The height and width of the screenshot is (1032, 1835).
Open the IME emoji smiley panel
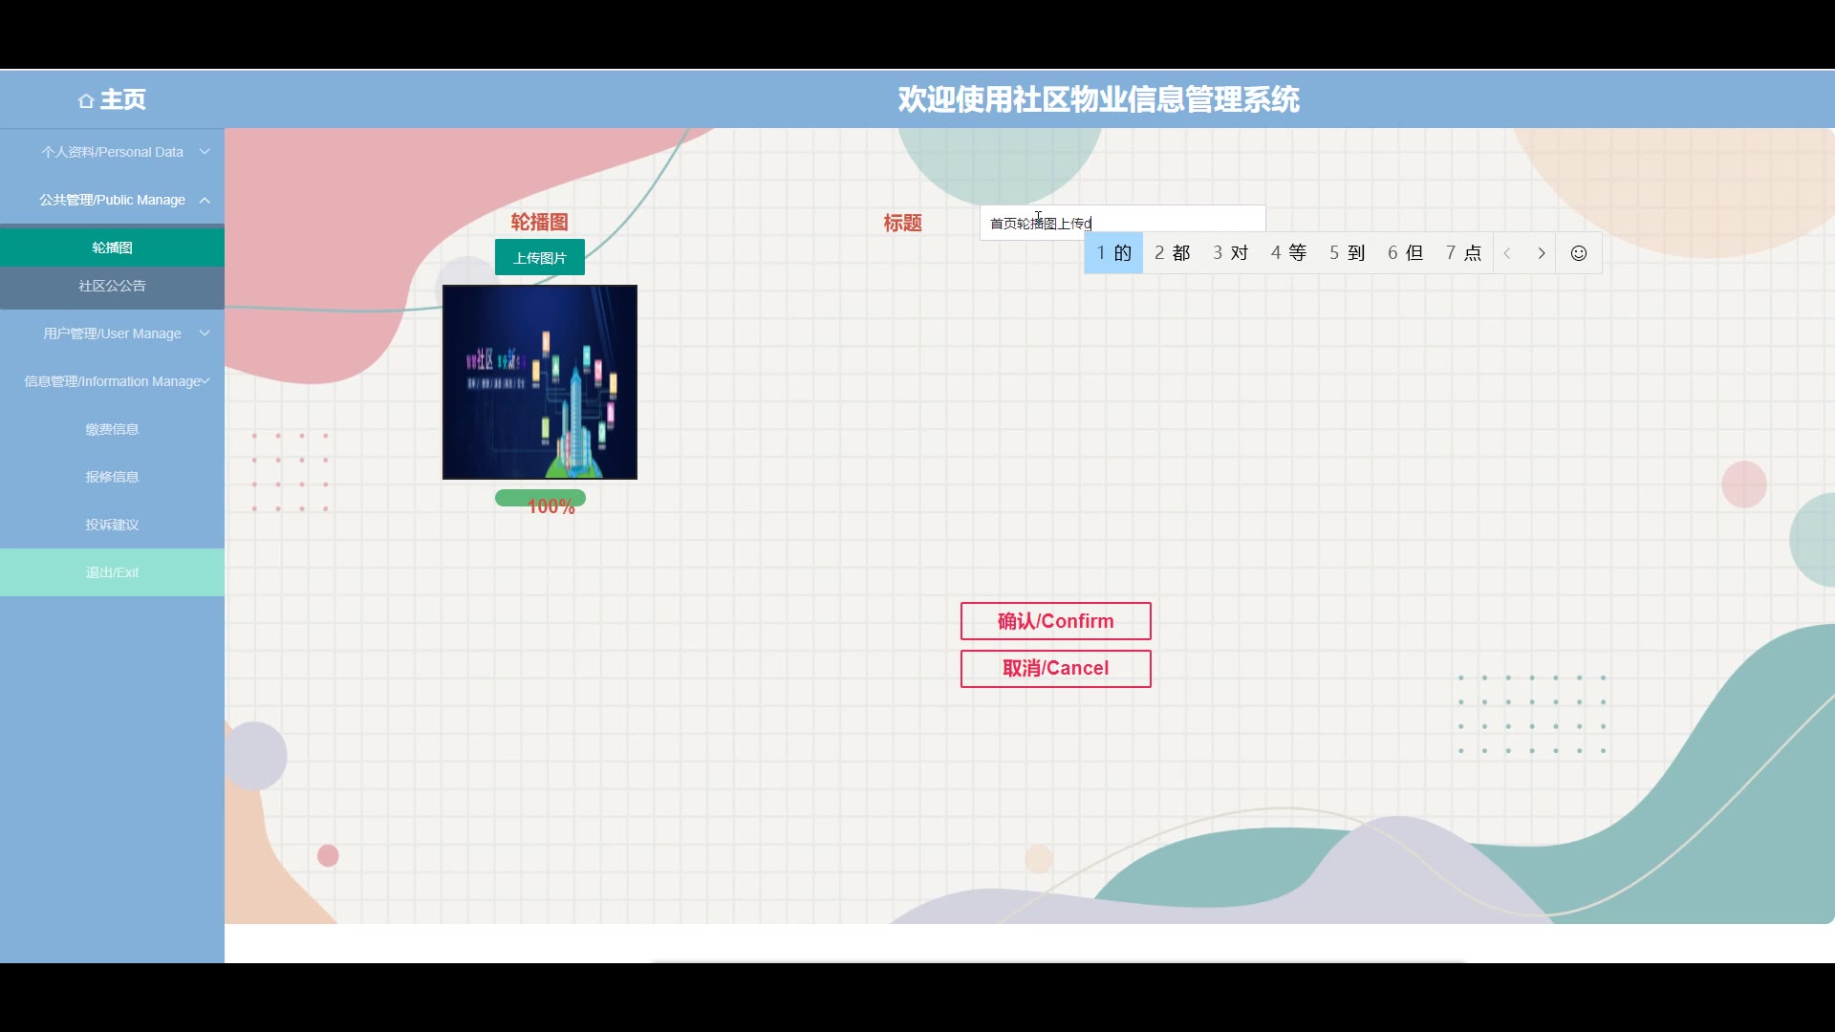[1579, 253]
